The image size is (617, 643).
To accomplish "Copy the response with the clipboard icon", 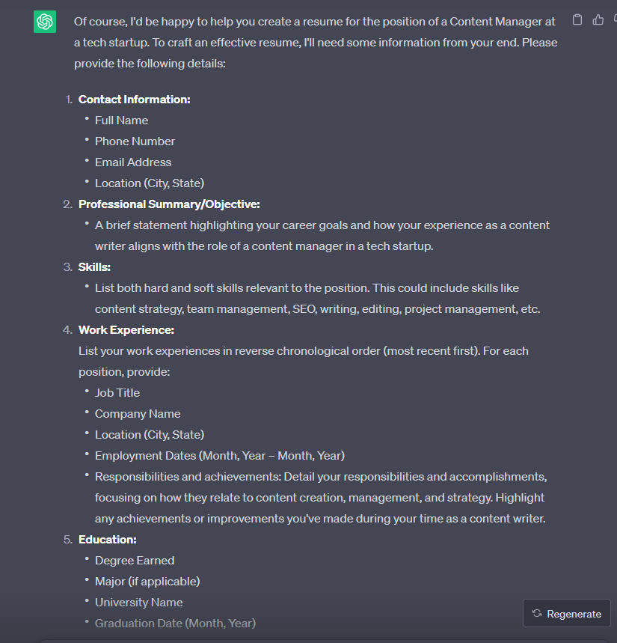I will coord(577,20).
